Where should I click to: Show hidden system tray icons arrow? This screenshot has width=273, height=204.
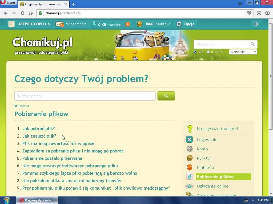coord(252,200)
